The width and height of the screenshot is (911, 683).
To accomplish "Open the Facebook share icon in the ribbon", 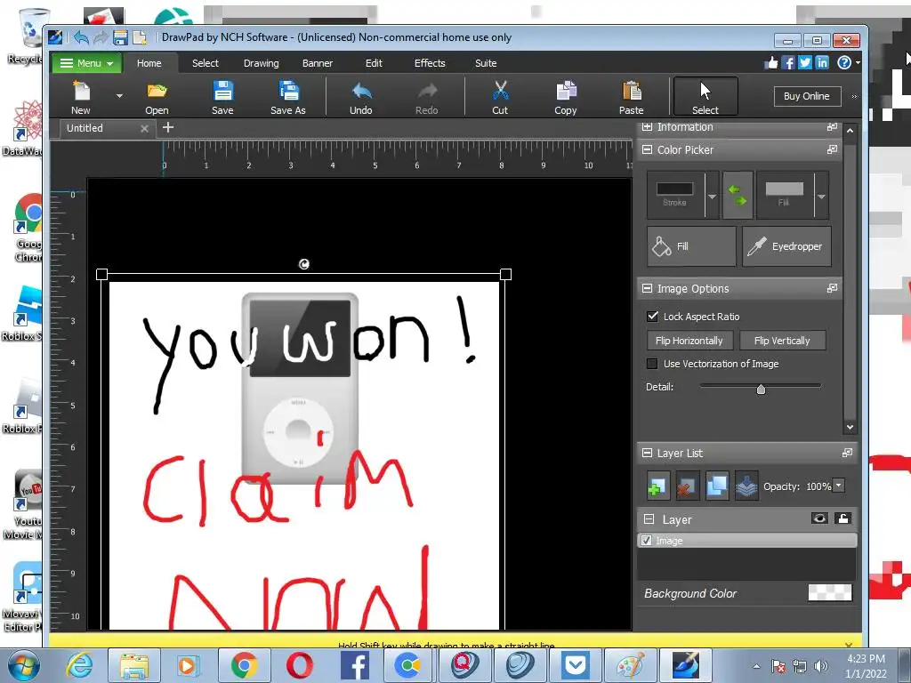I will click(788, 63).
